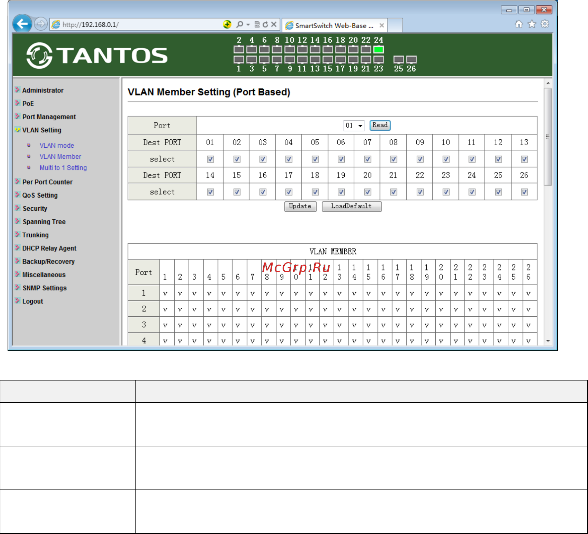This screenshot has height=534, width=588.
Task: Uncheck Dest PORT 18 select checkbox
Action: pos(315,192)
